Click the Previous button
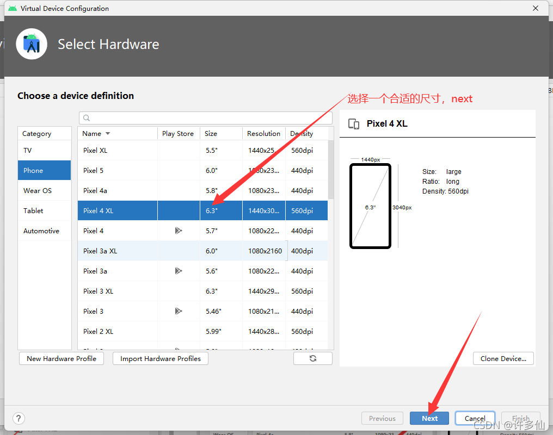553x435 pixels. 382,418
